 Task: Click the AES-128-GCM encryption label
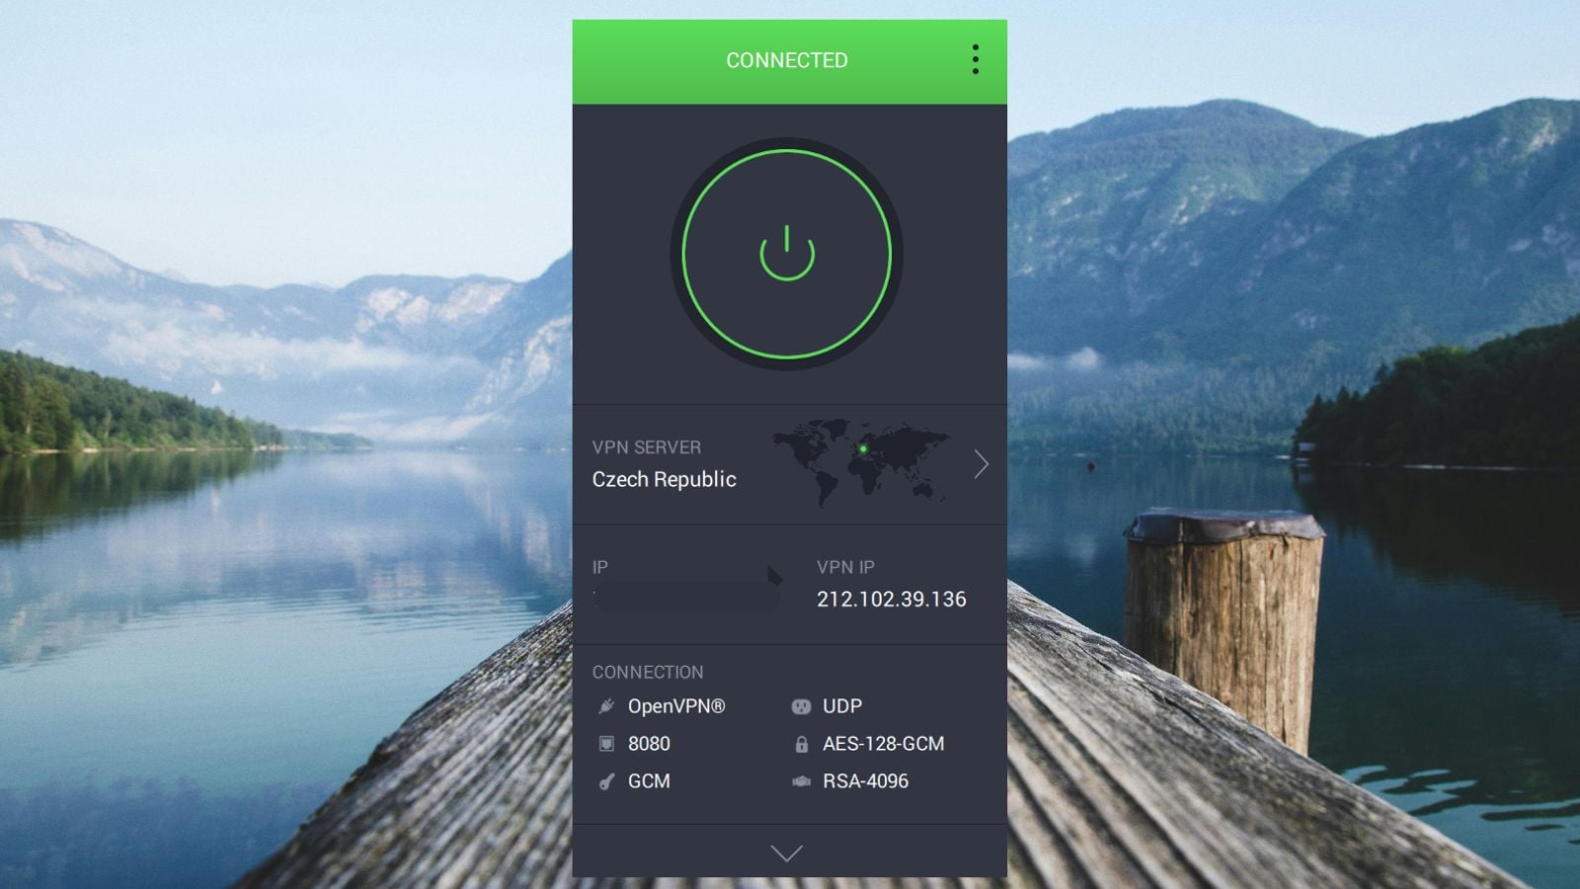point(883,744)
